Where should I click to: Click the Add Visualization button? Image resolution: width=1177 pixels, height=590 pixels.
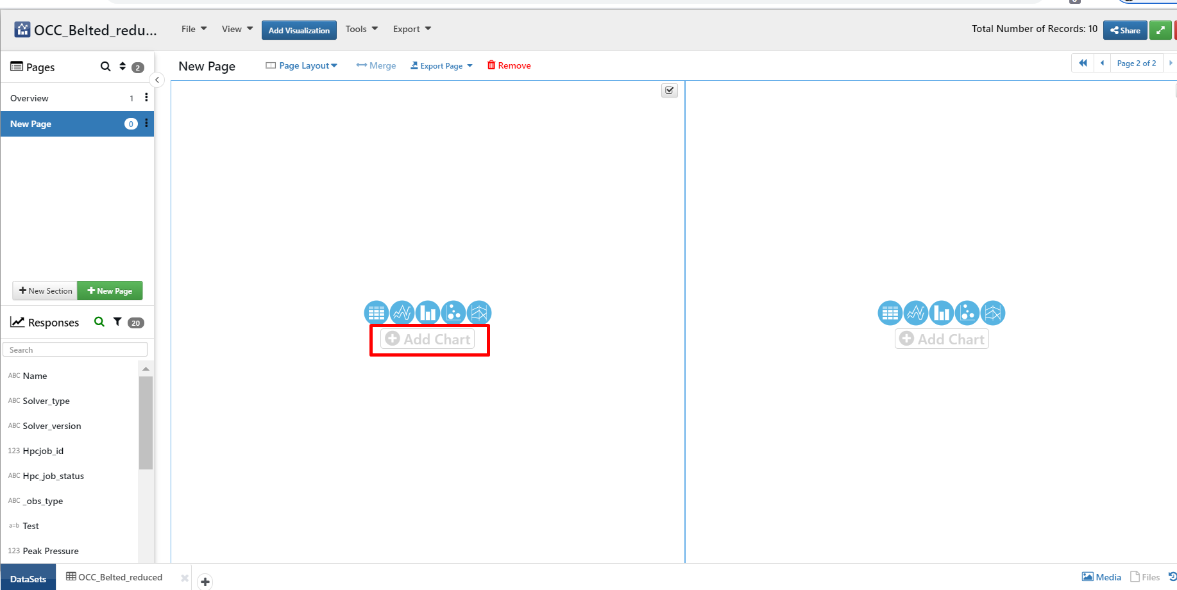tap(299, 30)
